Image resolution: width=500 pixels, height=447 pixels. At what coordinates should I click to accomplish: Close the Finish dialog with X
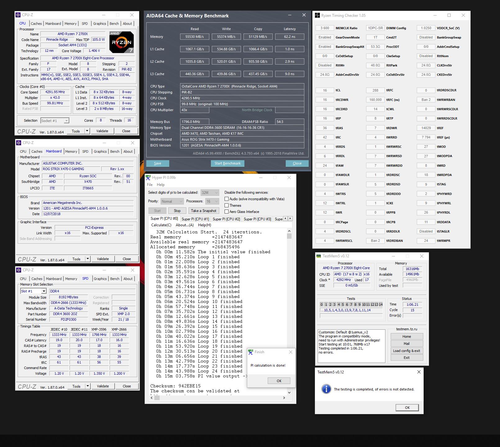pos(291,352)
